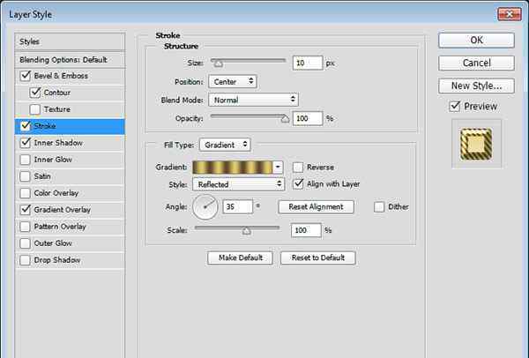Enable the Reverse checkbox

click(298, 167)
